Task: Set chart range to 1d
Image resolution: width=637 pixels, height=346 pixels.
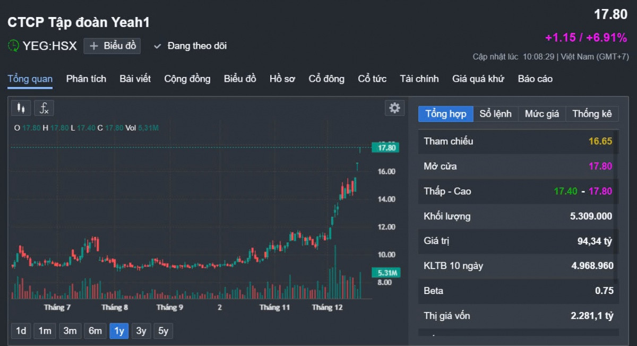Action: tap(21, 331)
